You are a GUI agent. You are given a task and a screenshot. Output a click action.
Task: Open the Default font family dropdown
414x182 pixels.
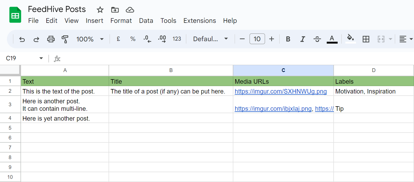click(210, 39)
